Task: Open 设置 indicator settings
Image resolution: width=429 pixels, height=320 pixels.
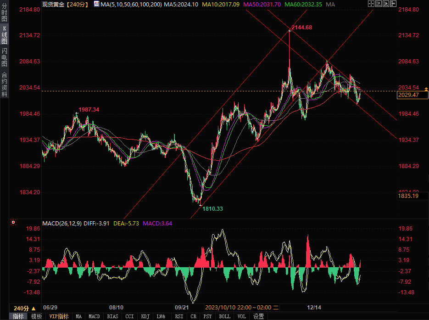Action: pyautogui.click(x=259, y=316)
